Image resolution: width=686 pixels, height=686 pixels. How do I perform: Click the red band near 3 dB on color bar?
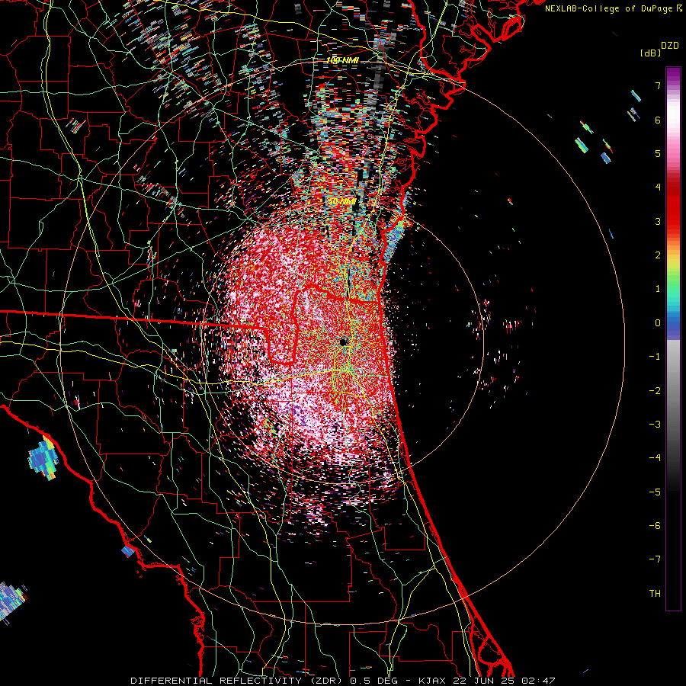(673, 221)
